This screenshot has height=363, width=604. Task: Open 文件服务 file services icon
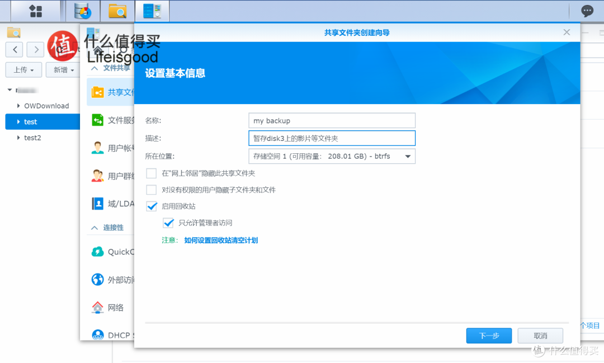point(97,120)
